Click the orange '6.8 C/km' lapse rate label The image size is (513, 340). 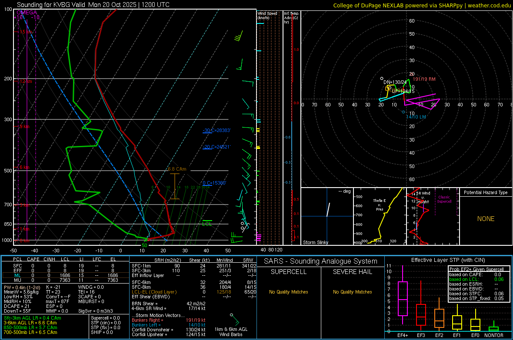[x=177, y=169]
